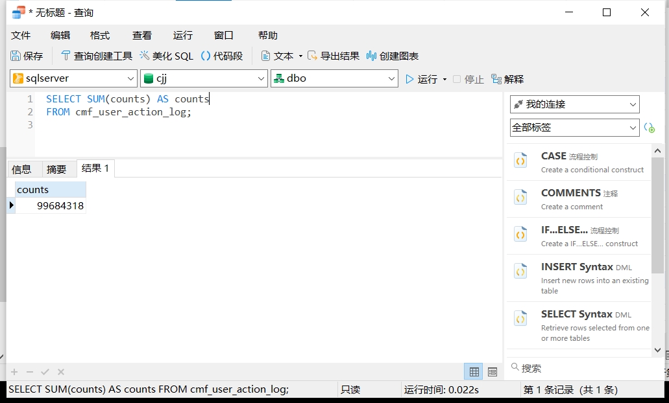The width and height of the screenshot is (669, 403).
Task: Open the Help (帮助) menu
Action: pyautogui.click(x=267, y=36)
